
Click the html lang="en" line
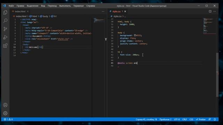[x=29, y=22]
